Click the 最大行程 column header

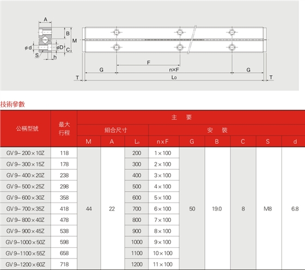click(x=64, y=128)
